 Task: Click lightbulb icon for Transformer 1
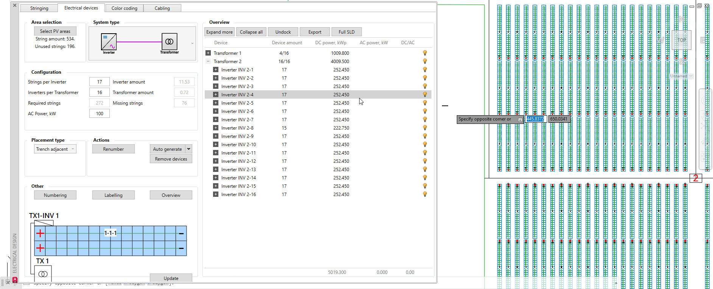[x=425, y=53]
